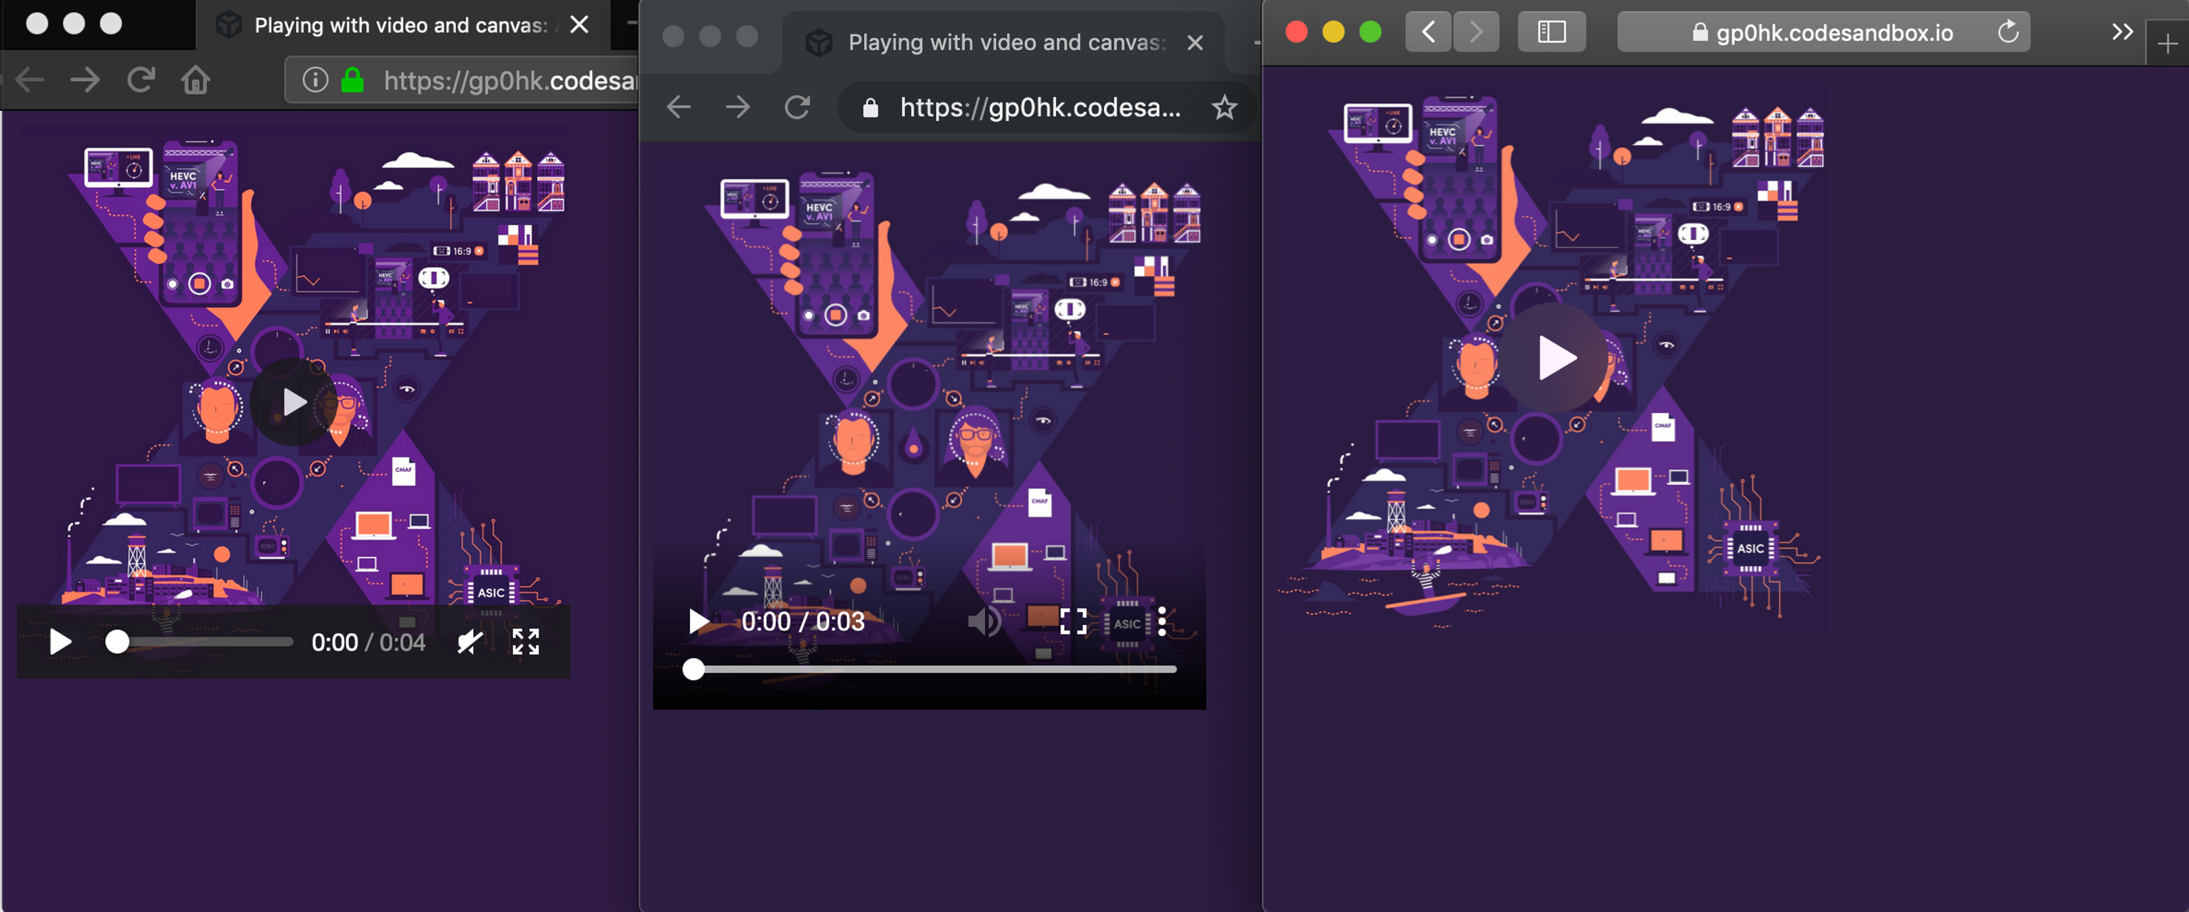2189x912 pixels.
Task: Click Chrome video progress bar
Action: (935, 669)
